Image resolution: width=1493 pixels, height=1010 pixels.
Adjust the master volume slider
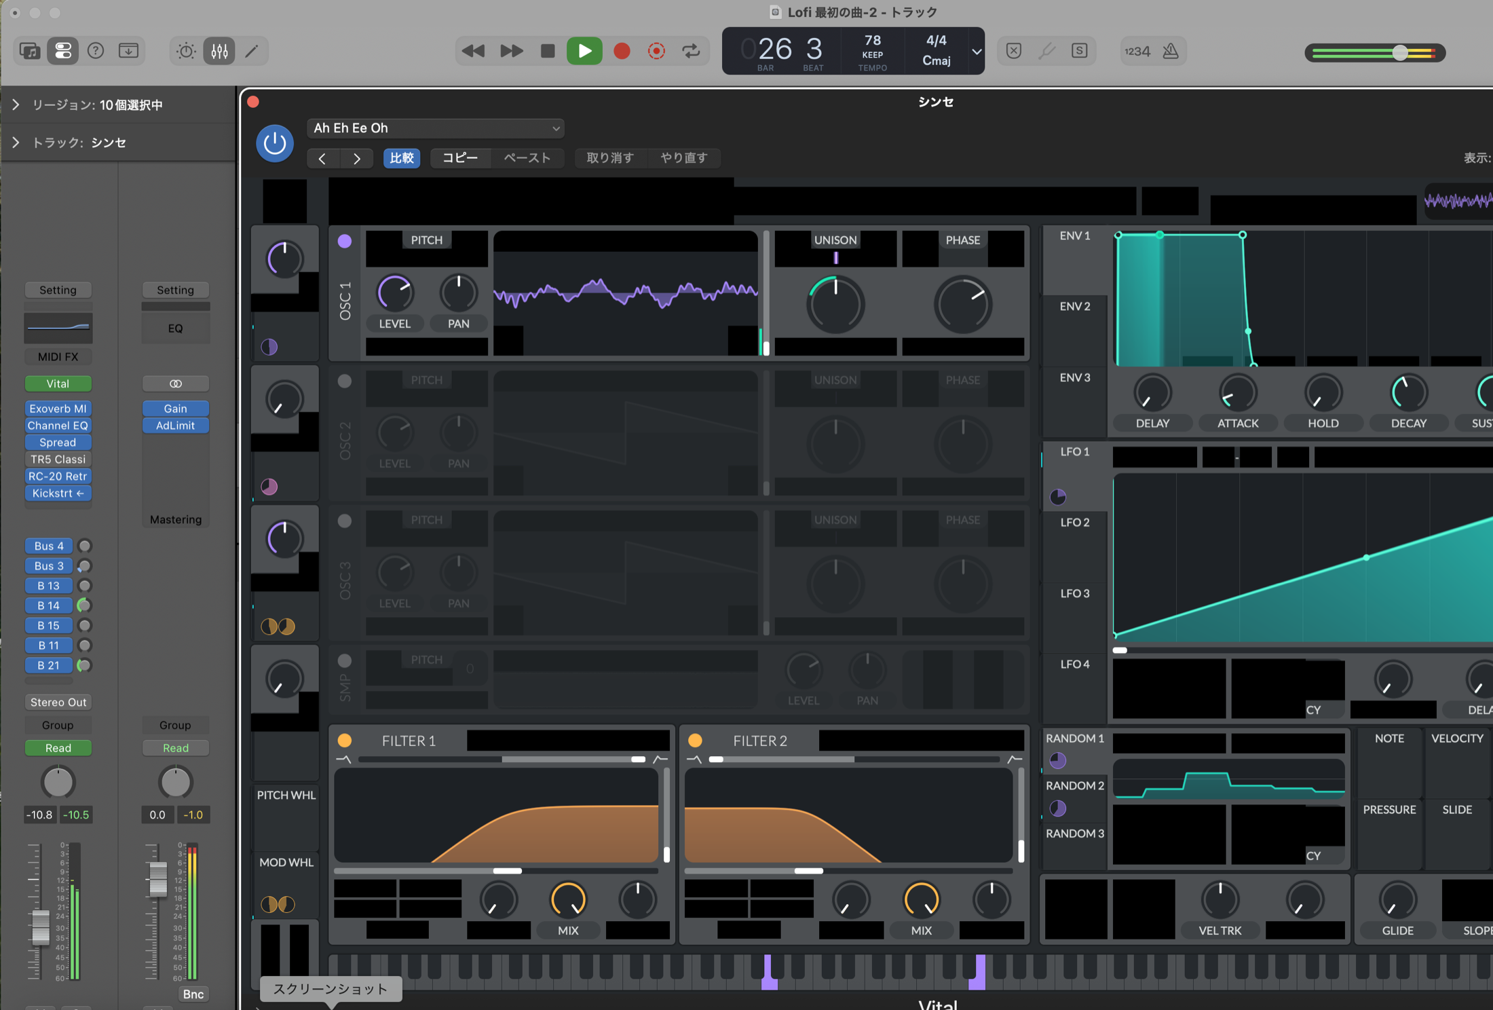coord(1400,53)
